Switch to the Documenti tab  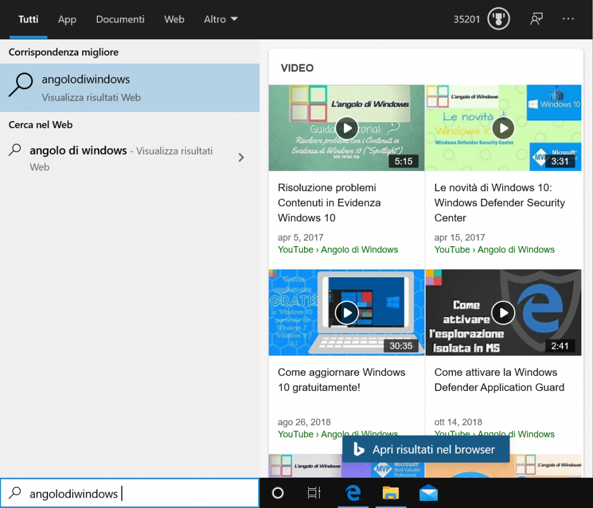[x=120, y=19]
